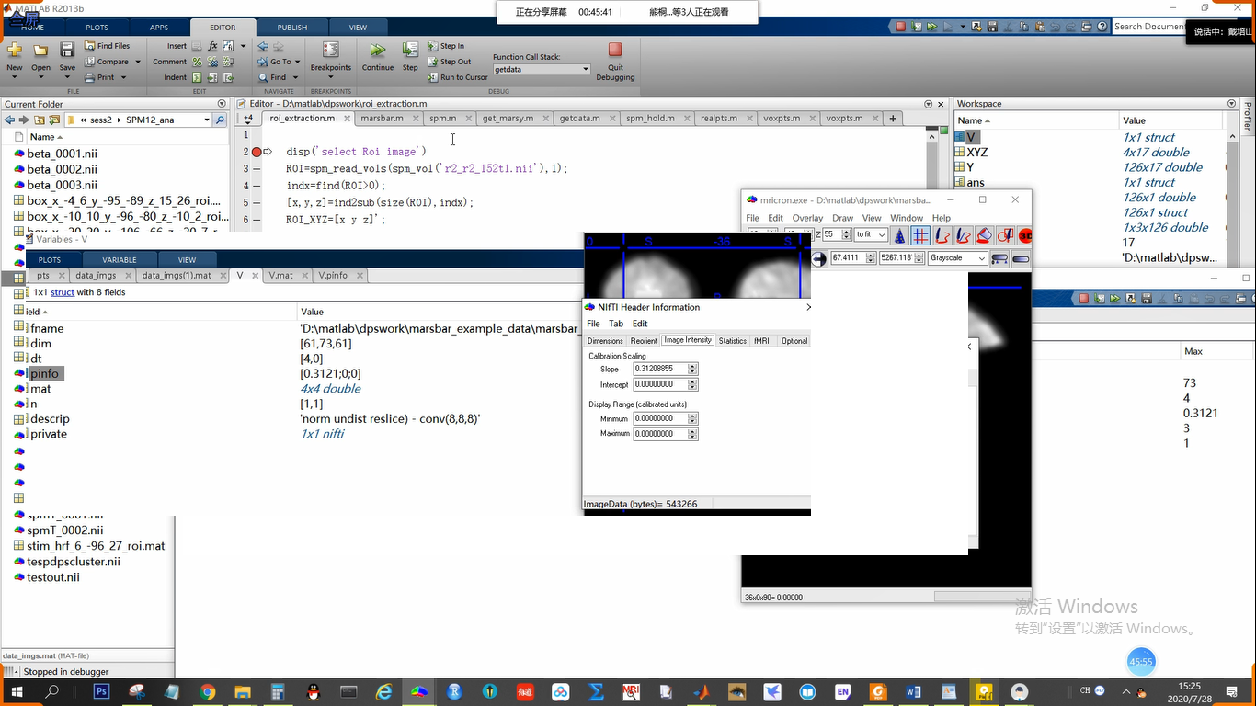1256x706 pixels.
Task: Click the paint bucket fill icon in MRIcron
Action: click(984, 235)
